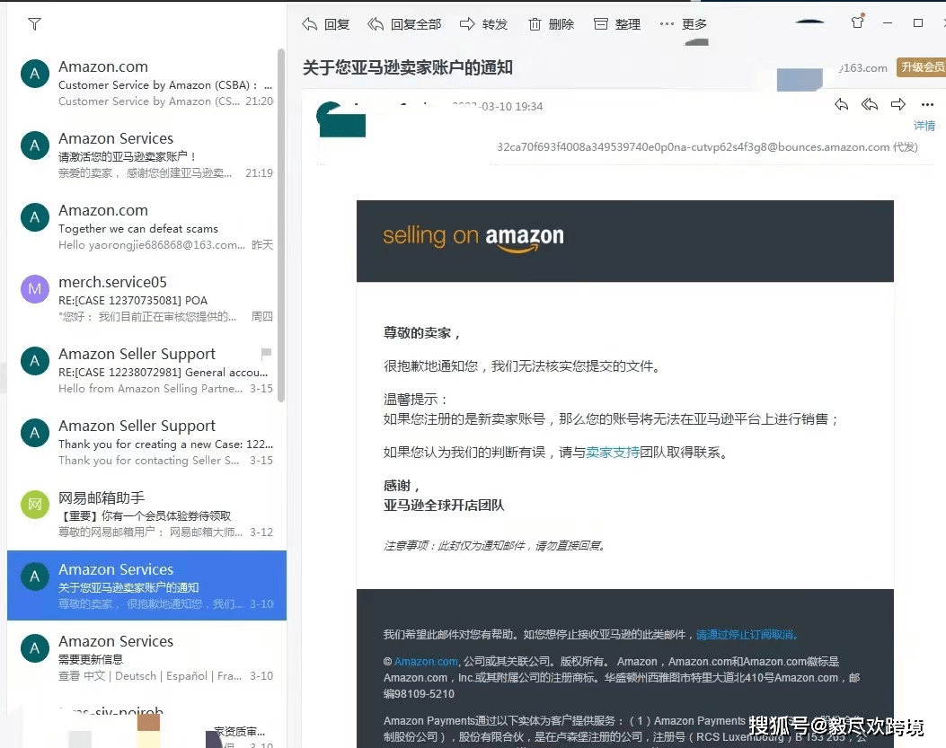Click the unsubscribe link 请通过停止订阅取消
Viewport: 946px width, 748px height.
(x=747, y=634)
